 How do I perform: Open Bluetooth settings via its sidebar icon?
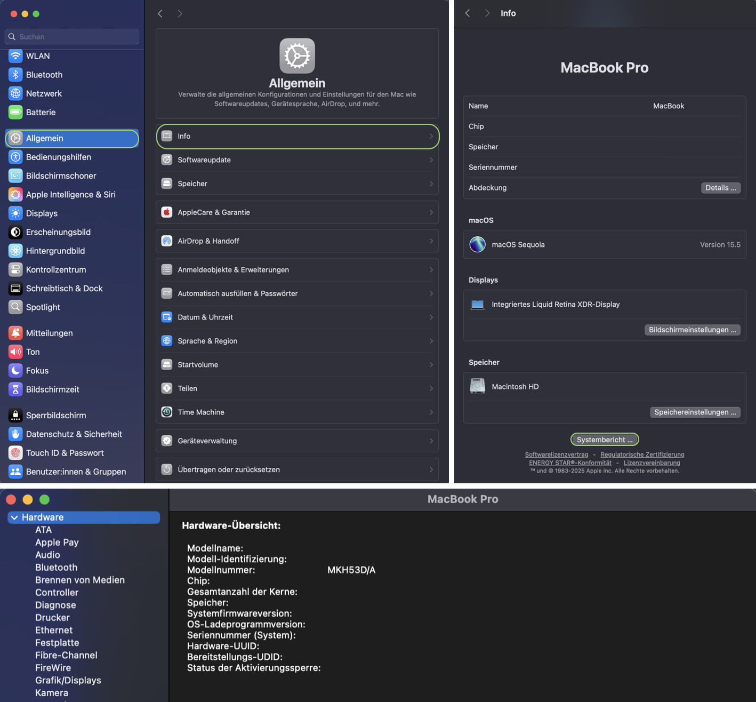(x=15, y=75)
